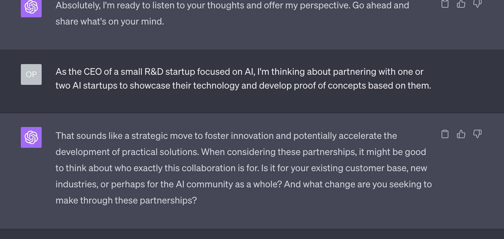Click the words 'proof of concepts based on them.'
This screenshot has width=504, height=239.
pyautogui.click(x=363, y=85)
